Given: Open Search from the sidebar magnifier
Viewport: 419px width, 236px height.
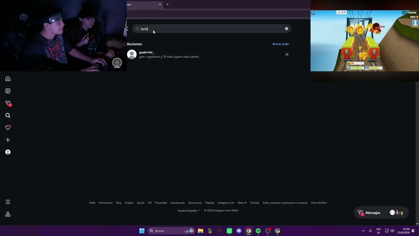Looking at the screenshot, I should 8,115.
